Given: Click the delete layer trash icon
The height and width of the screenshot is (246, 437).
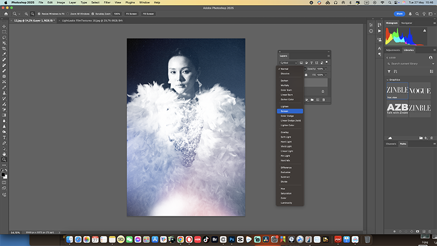Looking at the screenshot, I should point(323,99).
